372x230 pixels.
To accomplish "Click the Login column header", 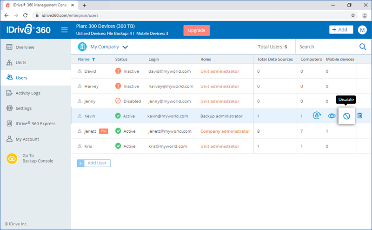I will (x=154, y=59).
